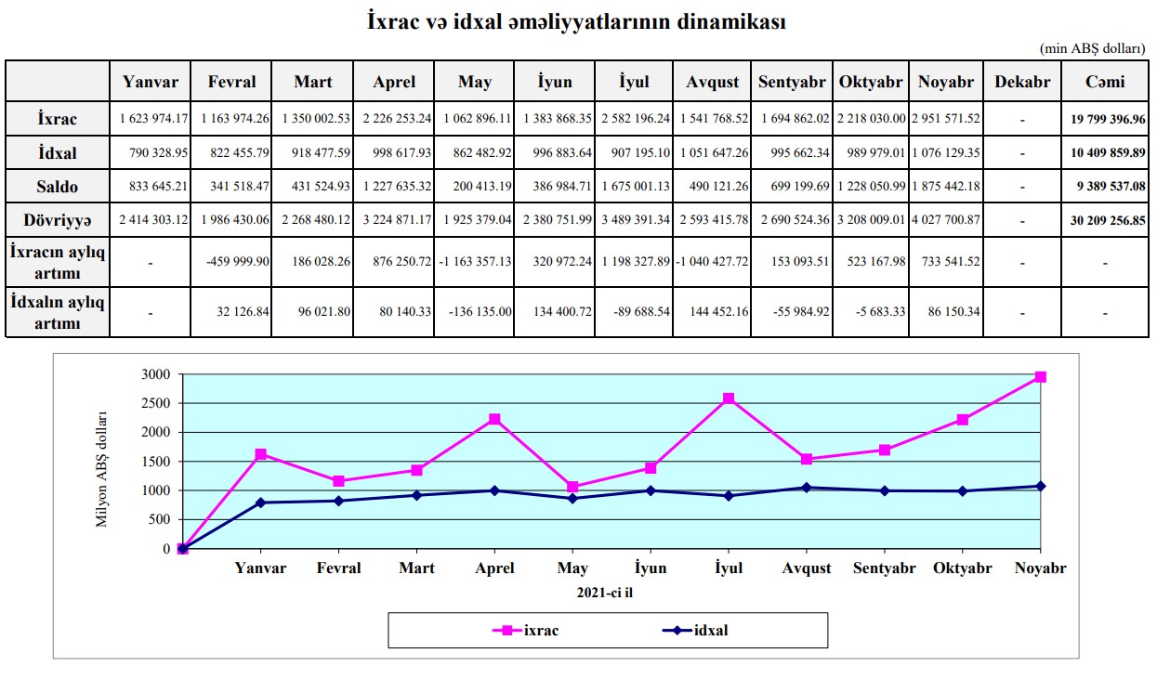
Task: Click the Milyon ABŞ dolları vertical axis label
Action: click(x=102, y=469)
